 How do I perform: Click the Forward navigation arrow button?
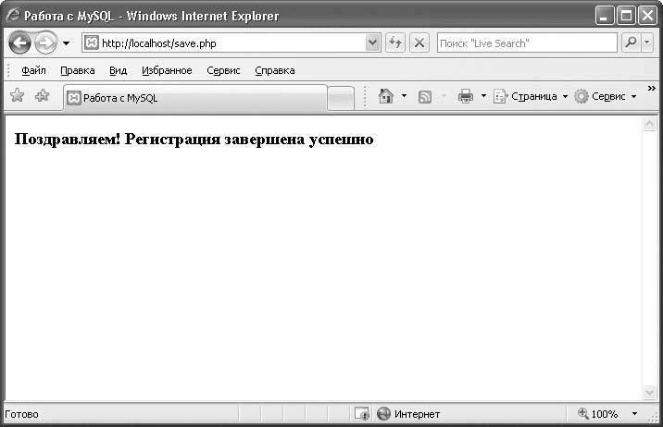[45, 43]
